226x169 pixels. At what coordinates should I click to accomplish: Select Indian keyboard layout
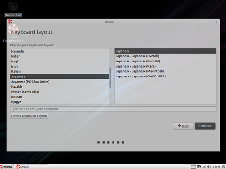(x=59, y=56)
